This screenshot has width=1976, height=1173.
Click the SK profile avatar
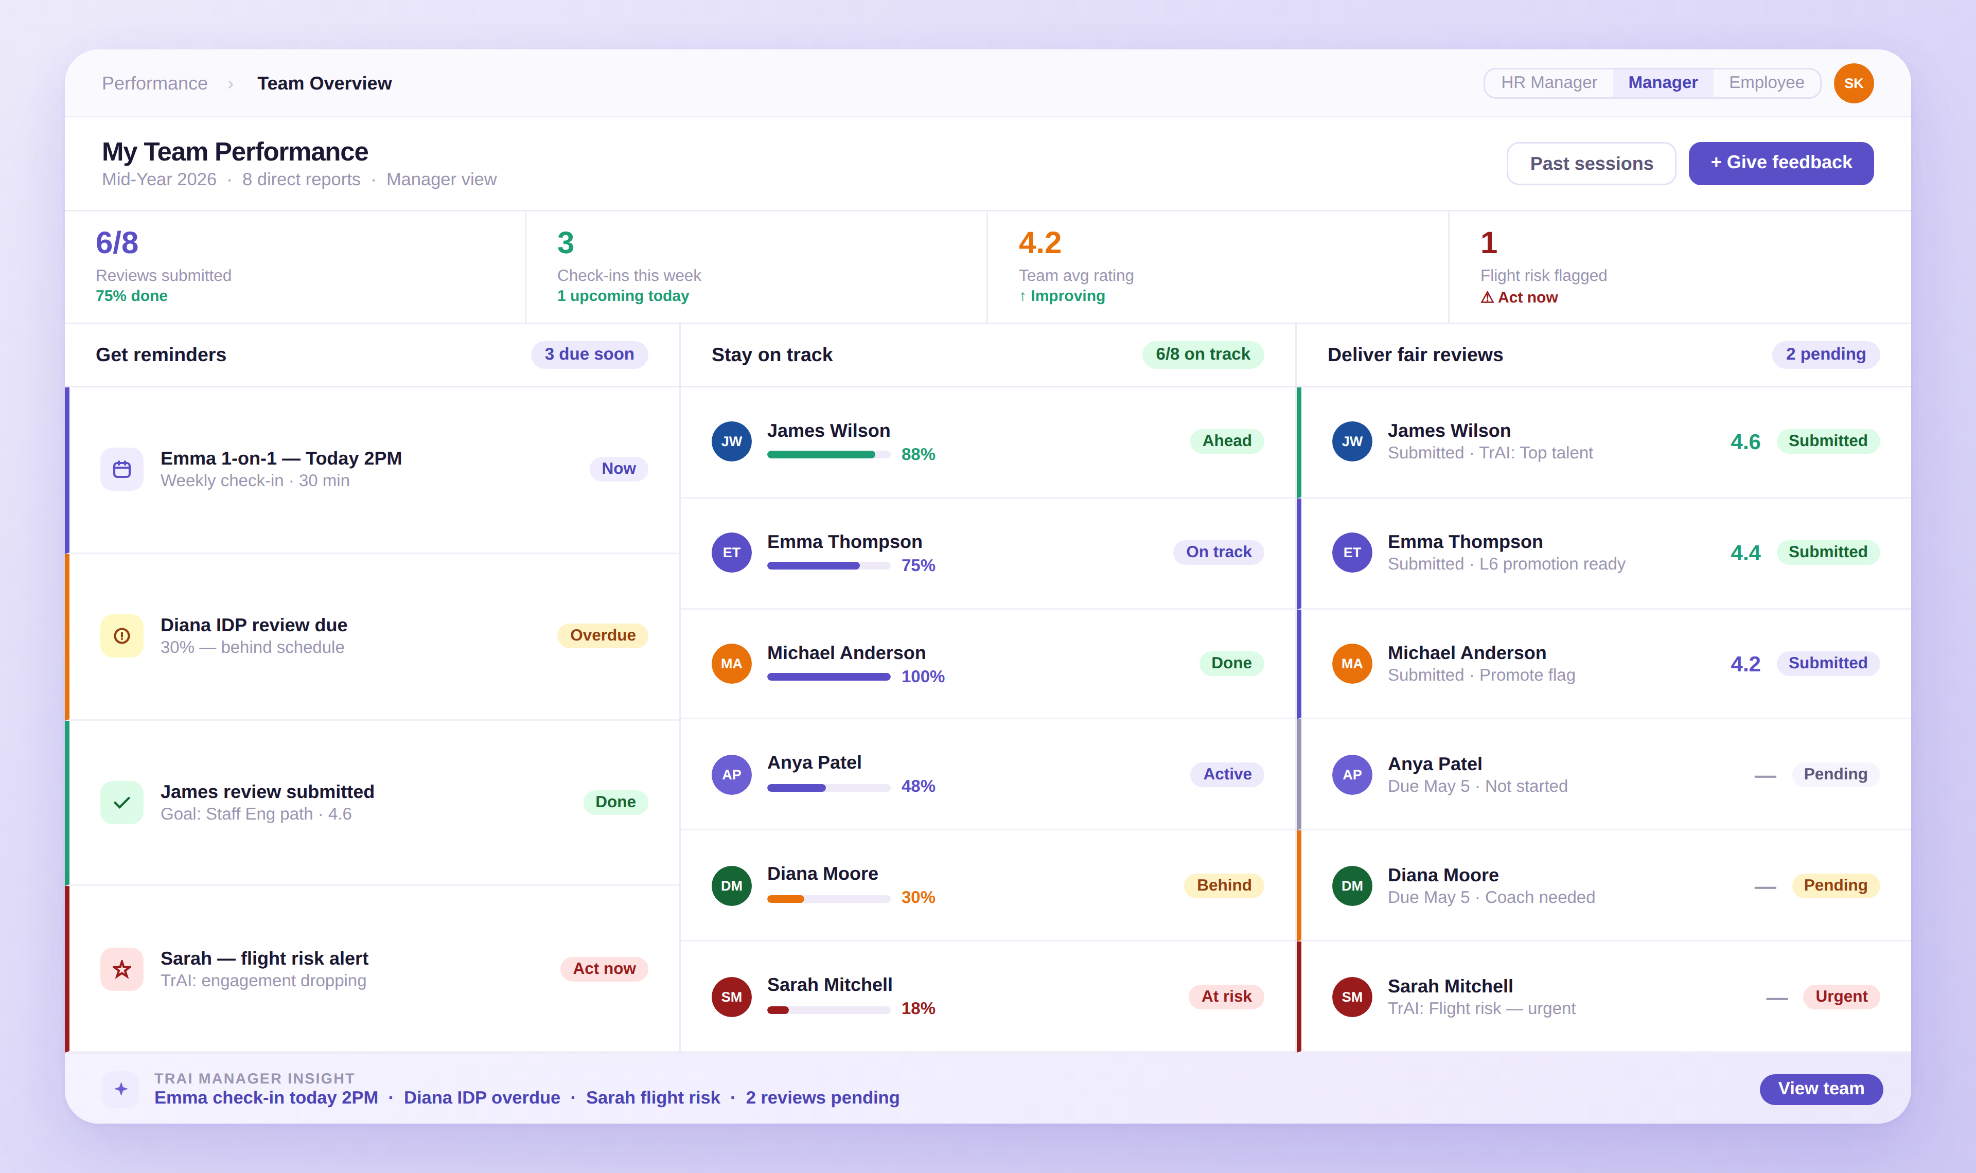pos(1854,82)
